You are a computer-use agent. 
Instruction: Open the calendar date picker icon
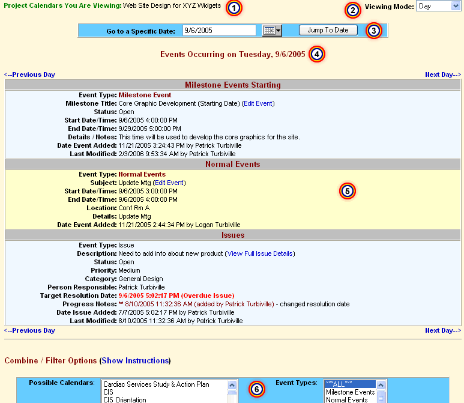point(272,30)
